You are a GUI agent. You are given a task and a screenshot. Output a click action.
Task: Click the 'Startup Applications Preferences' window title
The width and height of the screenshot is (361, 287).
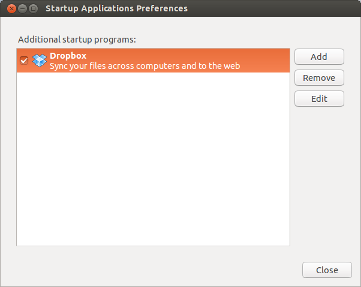click(x=116, y=9)
